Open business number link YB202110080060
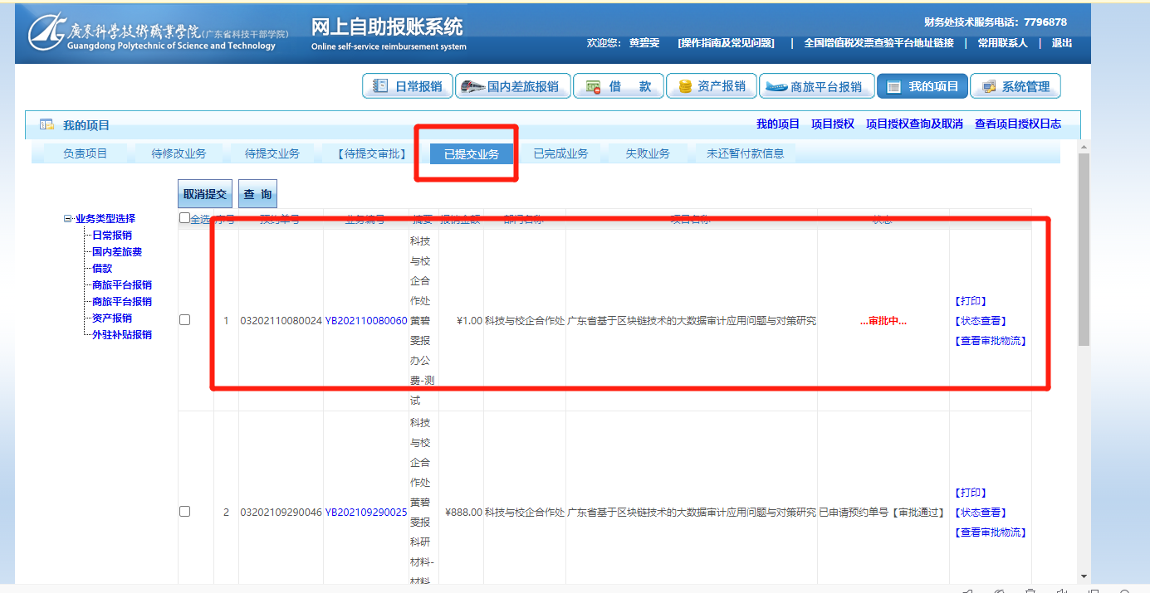Viewport: 1150px width, 593px height. click(x=366, y=320)
